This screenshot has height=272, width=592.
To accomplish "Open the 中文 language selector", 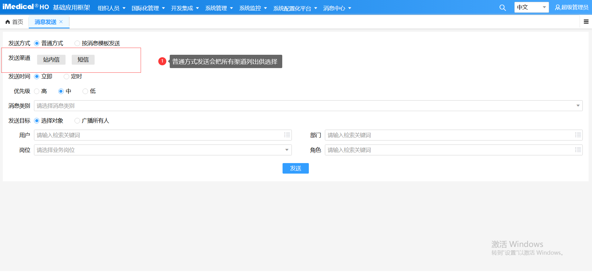I will pos(531,7).
